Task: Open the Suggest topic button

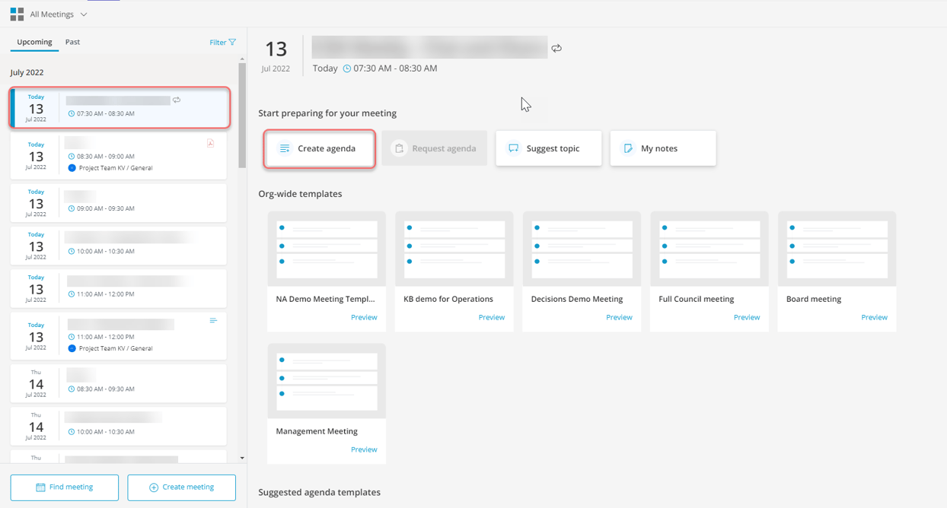Action: click(x=548, y=148)
